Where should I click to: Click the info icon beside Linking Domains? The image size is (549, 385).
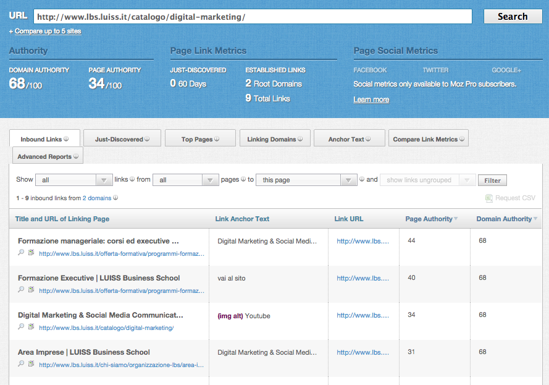click(300, 138)
